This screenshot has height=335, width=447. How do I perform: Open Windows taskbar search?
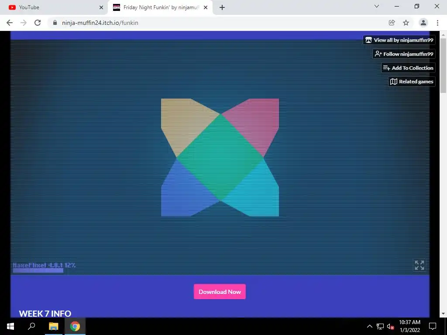point(31,326)
